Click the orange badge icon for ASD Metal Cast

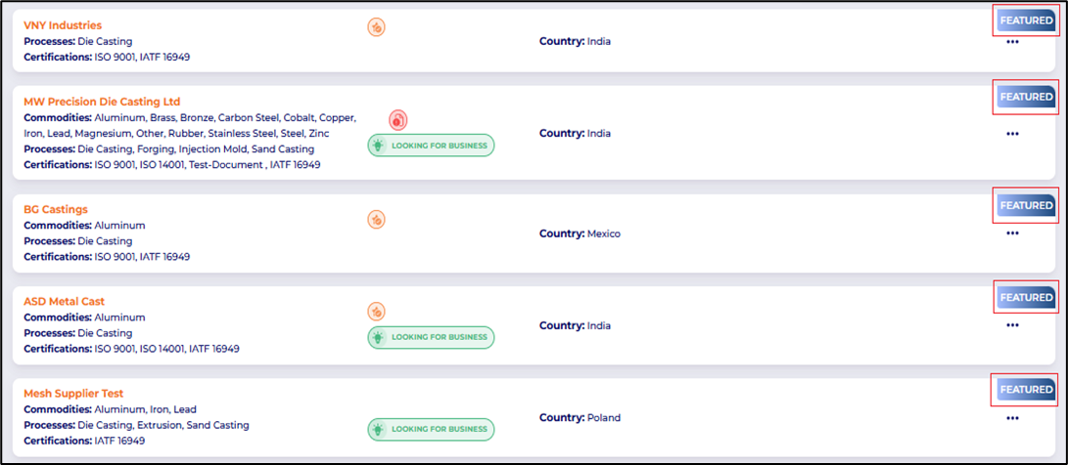pos(376,312)
